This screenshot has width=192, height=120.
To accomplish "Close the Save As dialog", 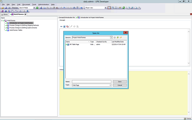I will (x=125, y=33).
